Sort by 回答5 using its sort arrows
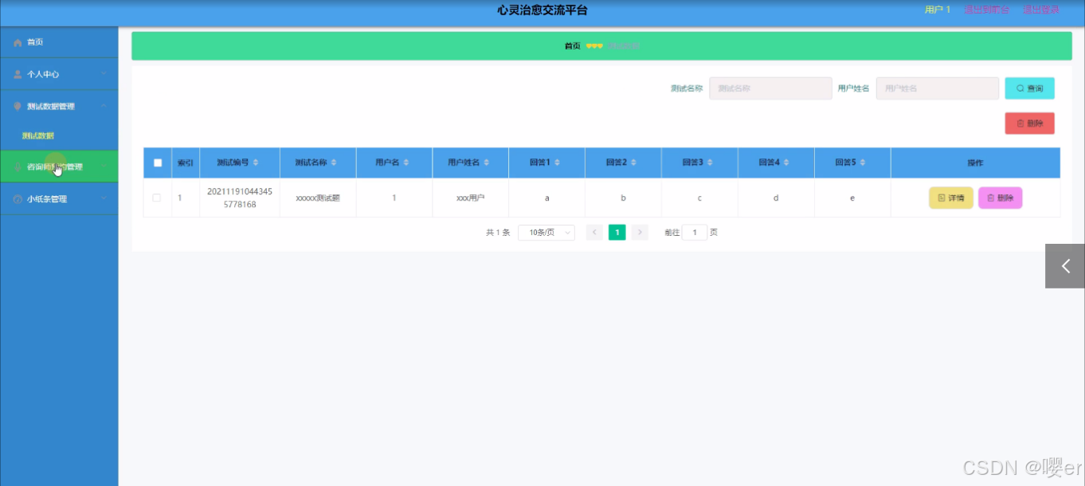The image size is (1085, 486). click(x=864, y=163)
